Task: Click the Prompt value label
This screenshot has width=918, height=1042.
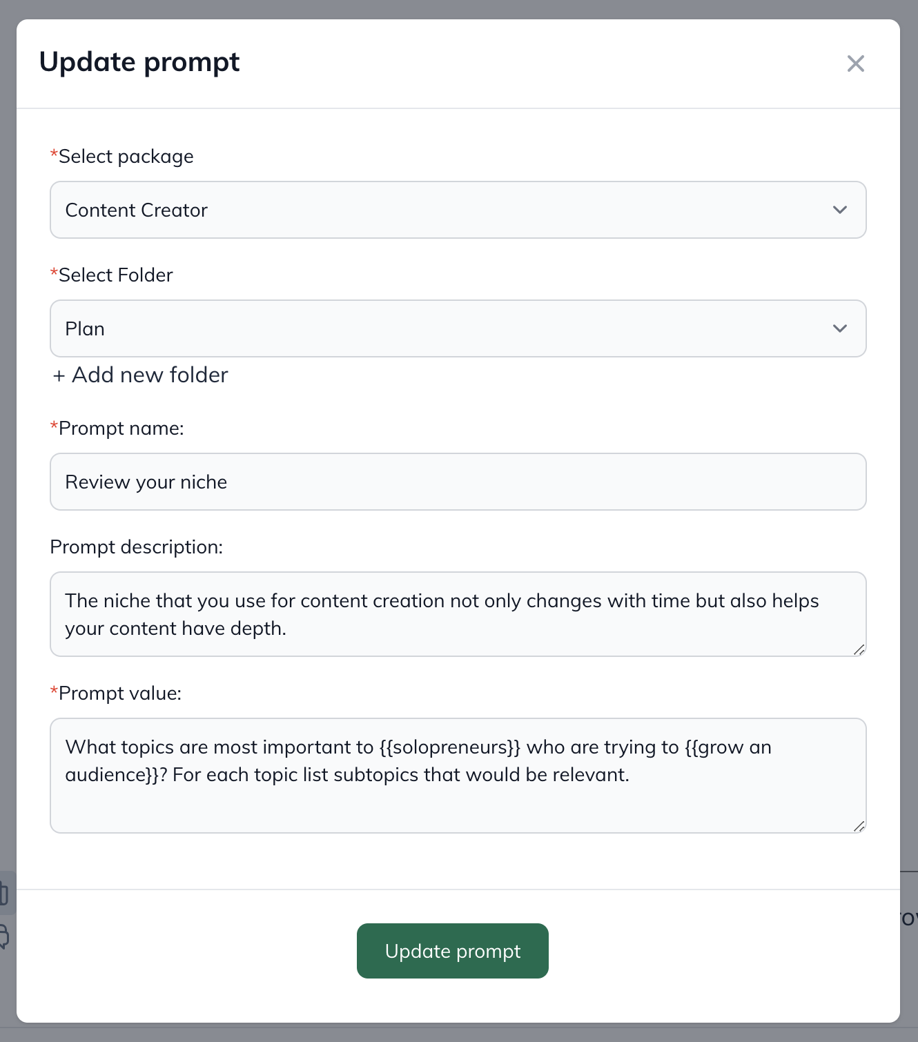Action: pyautogui.click(x=119, y=694)
